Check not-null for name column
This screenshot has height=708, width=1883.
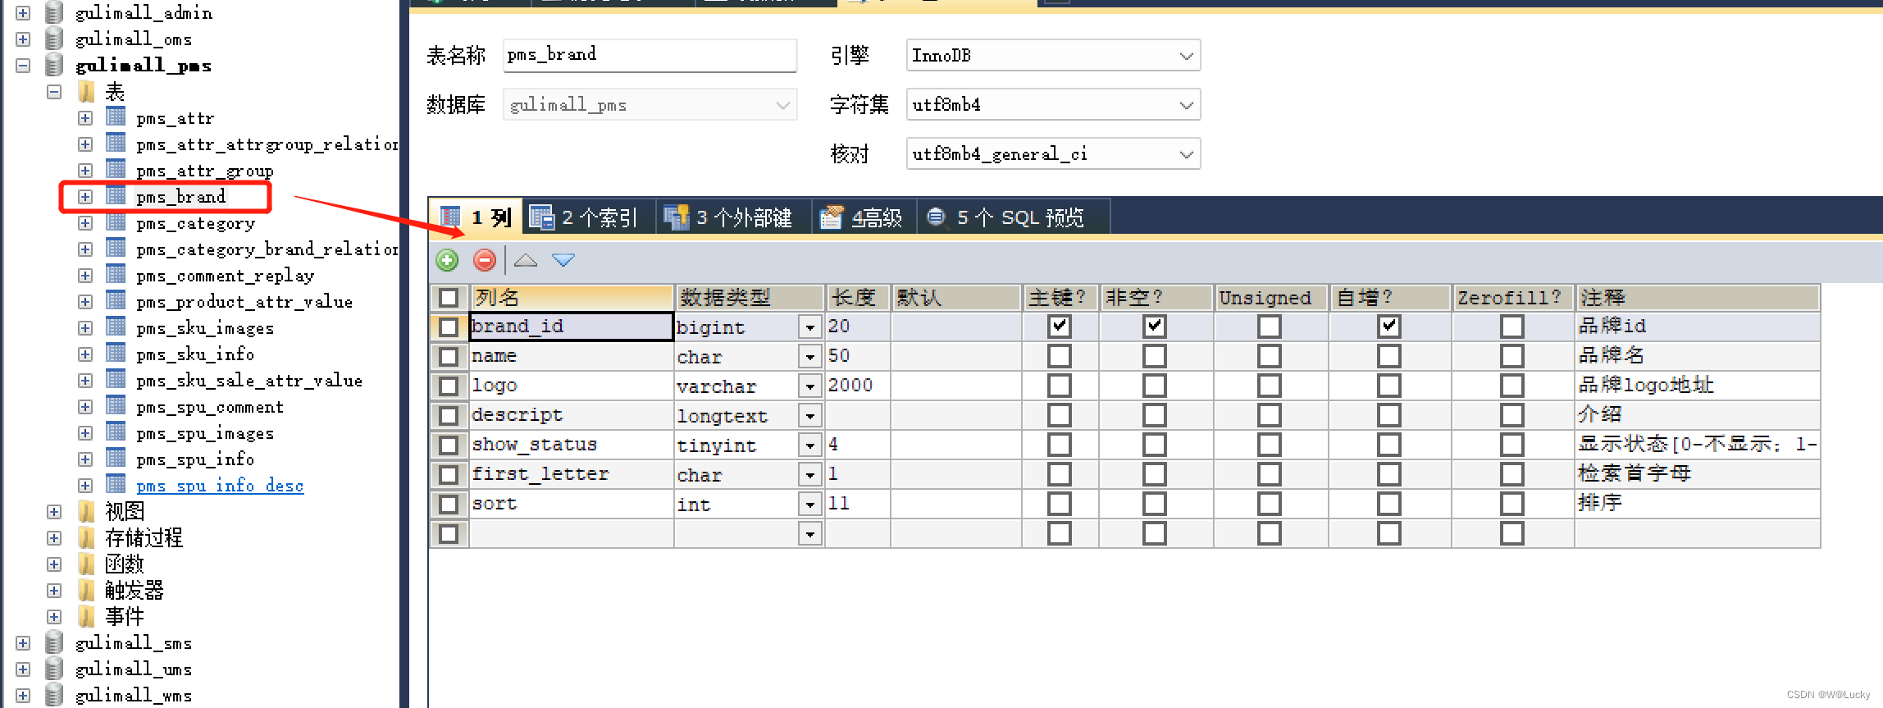pyautogui.click(x=1155, y=356)
